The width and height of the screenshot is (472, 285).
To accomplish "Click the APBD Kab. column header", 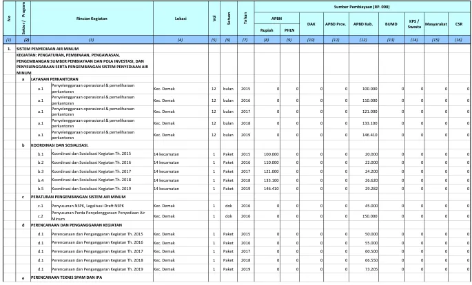I will (x=363, y=24).
